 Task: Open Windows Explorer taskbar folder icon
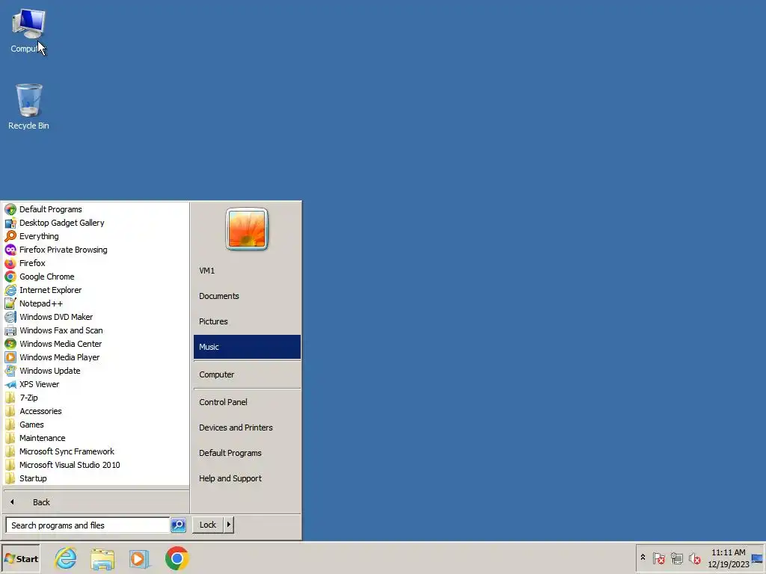point(102,558)
